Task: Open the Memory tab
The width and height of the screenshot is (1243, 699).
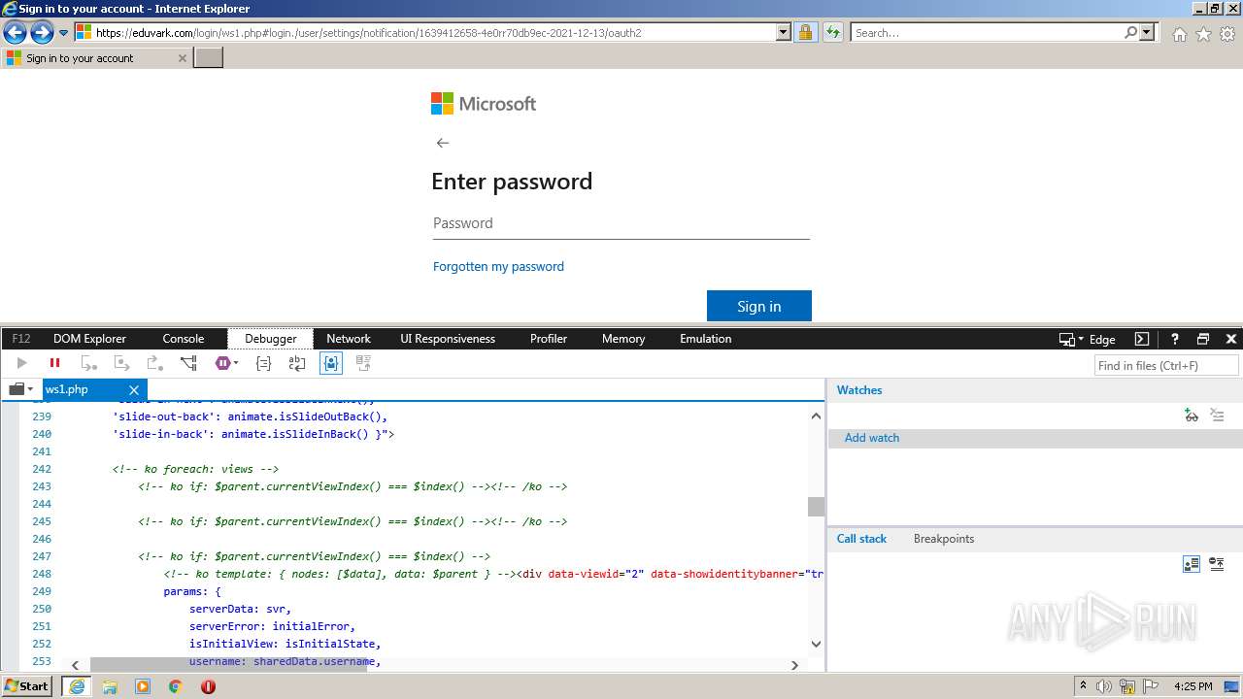Action: [623, 339]
